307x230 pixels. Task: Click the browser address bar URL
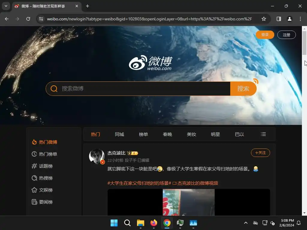(149, 19)
